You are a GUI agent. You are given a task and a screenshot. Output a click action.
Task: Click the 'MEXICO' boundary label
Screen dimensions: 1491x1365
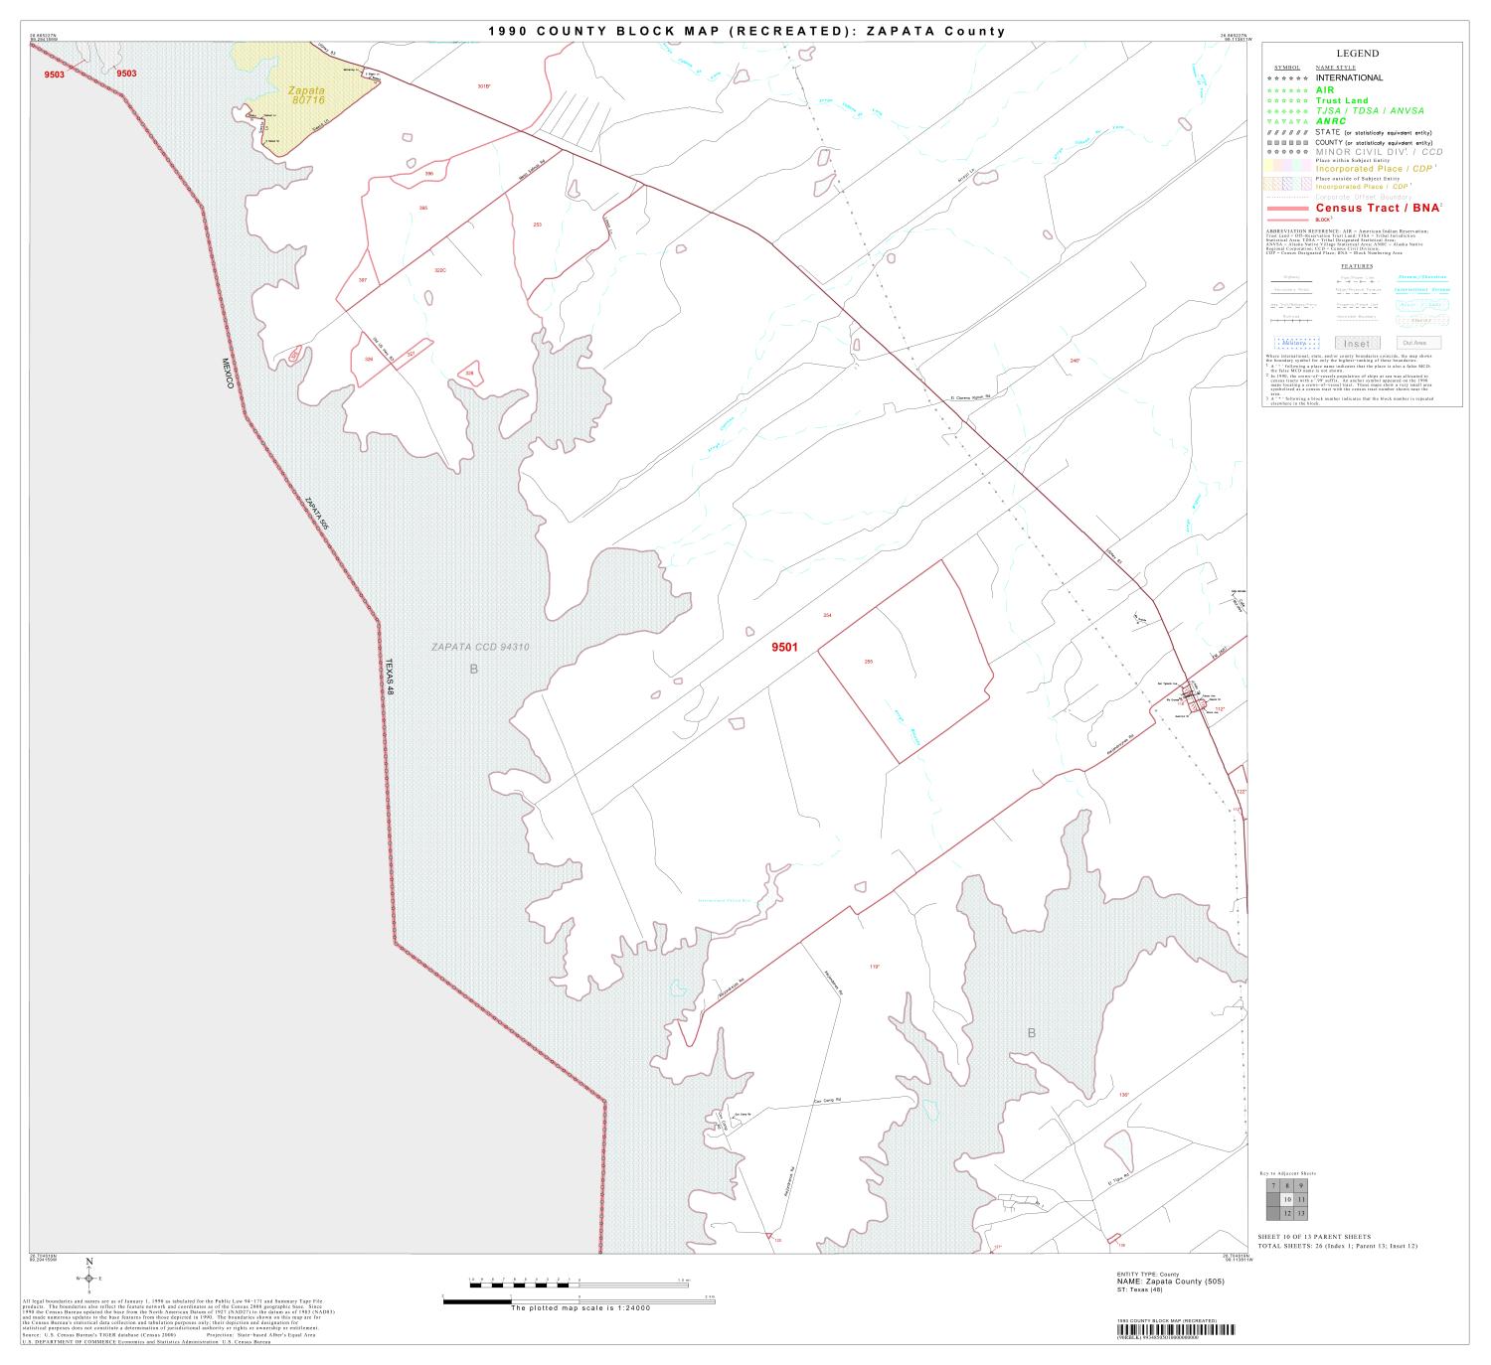228,373
